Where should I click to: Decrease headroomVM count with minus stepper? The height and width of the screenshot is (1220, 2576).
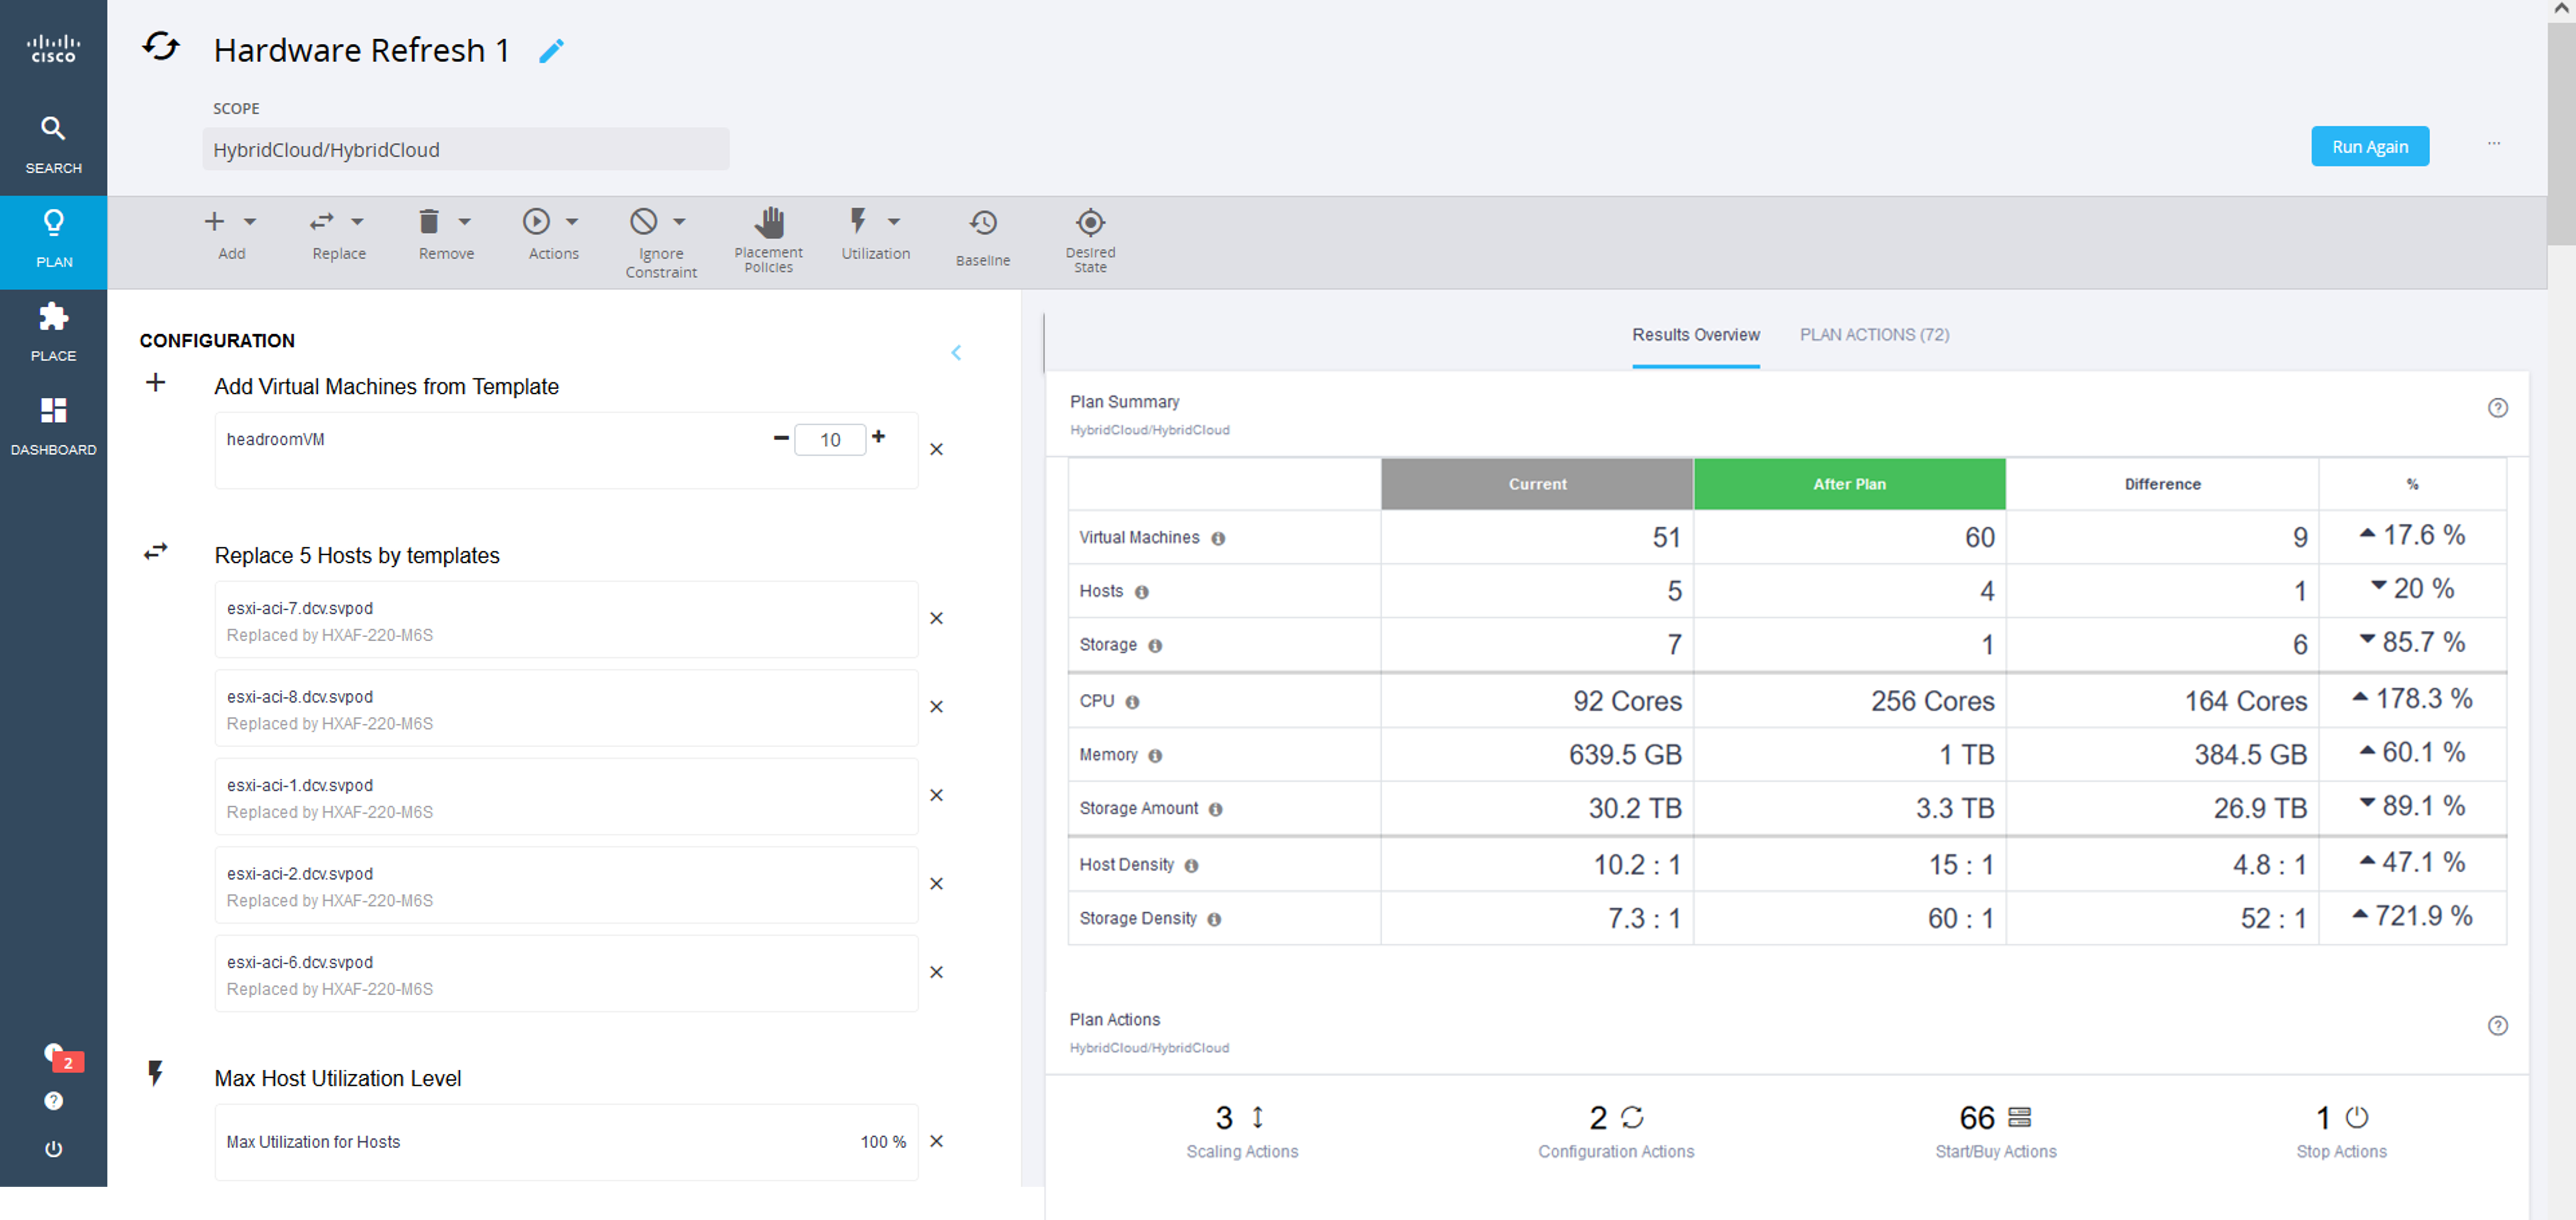point(781,438)
